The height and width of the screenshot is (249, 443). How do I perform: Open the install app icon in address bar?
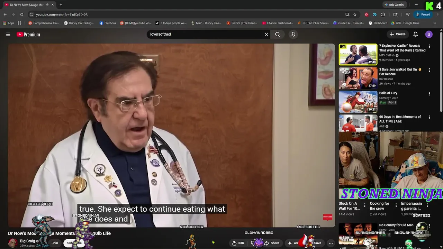tap(347, 15)
